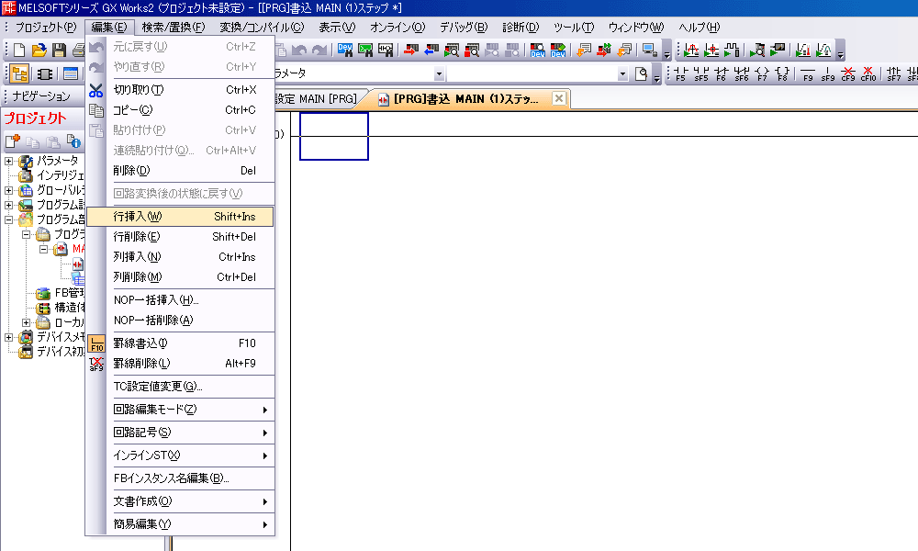The image size is (918, 551).
Task: Start monitoring with the monitor magnifier icon
Action: [452, 51]
